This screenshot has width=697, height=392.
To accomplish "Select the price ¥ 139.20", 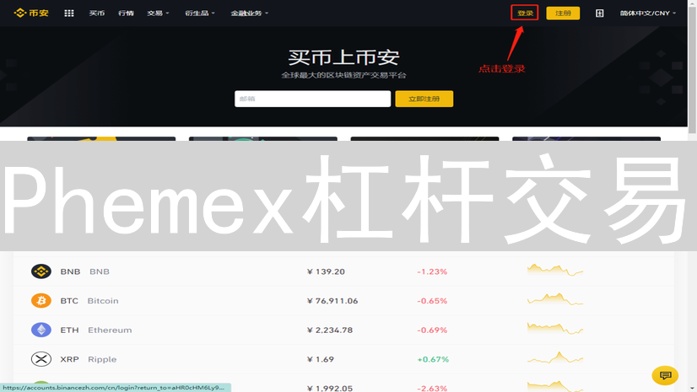I will pos(326,271).
